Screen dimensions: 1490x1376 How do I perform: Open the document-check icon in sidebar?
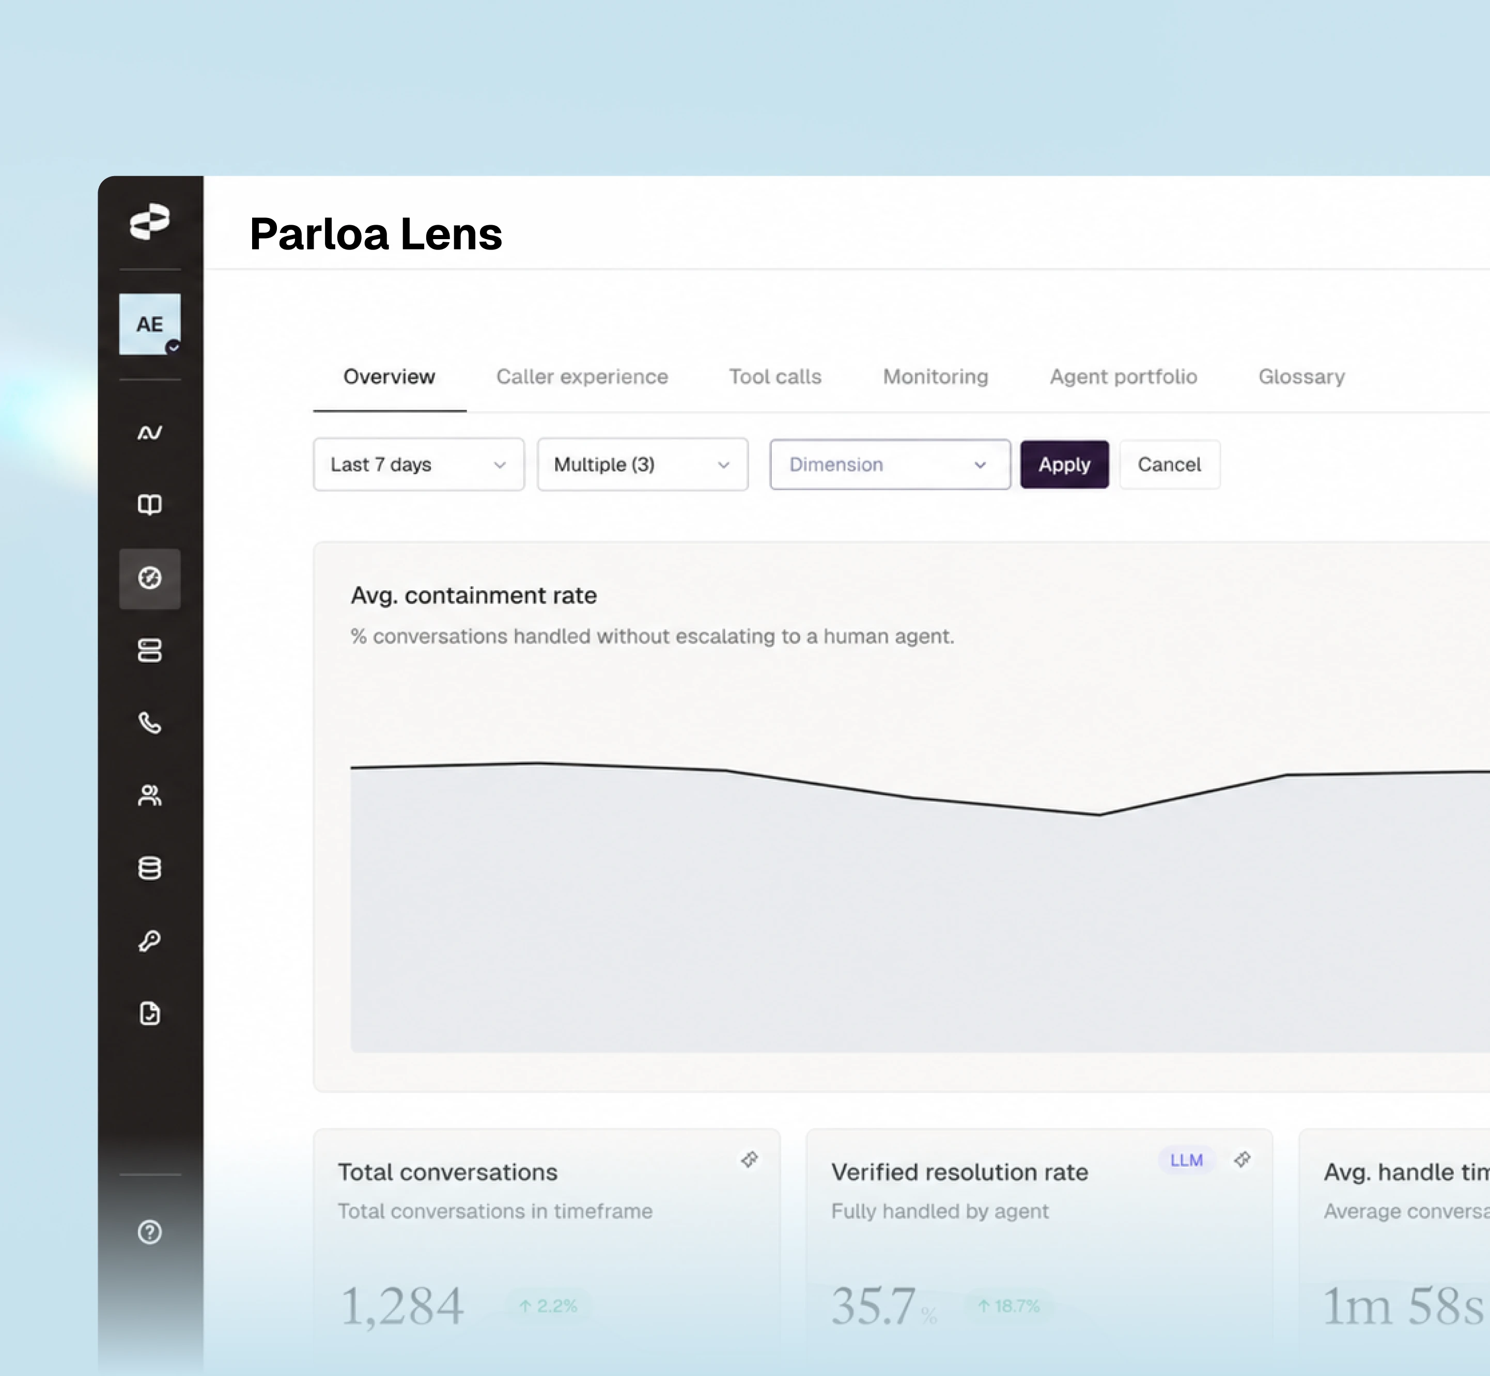click(150, 1013)
